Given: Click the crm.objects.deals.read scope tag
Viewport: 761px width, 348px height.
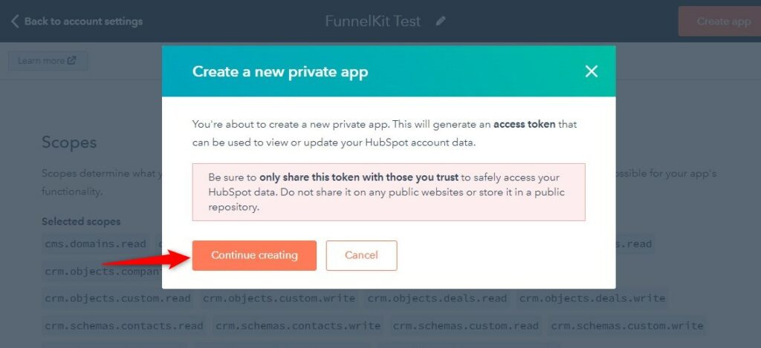Looking at the screenshot, I should point(437,298).
